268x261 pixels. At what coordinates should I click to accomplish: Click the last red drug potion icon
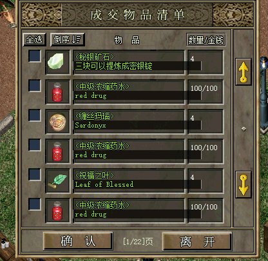pyautogui.click(x=58, y=211)
